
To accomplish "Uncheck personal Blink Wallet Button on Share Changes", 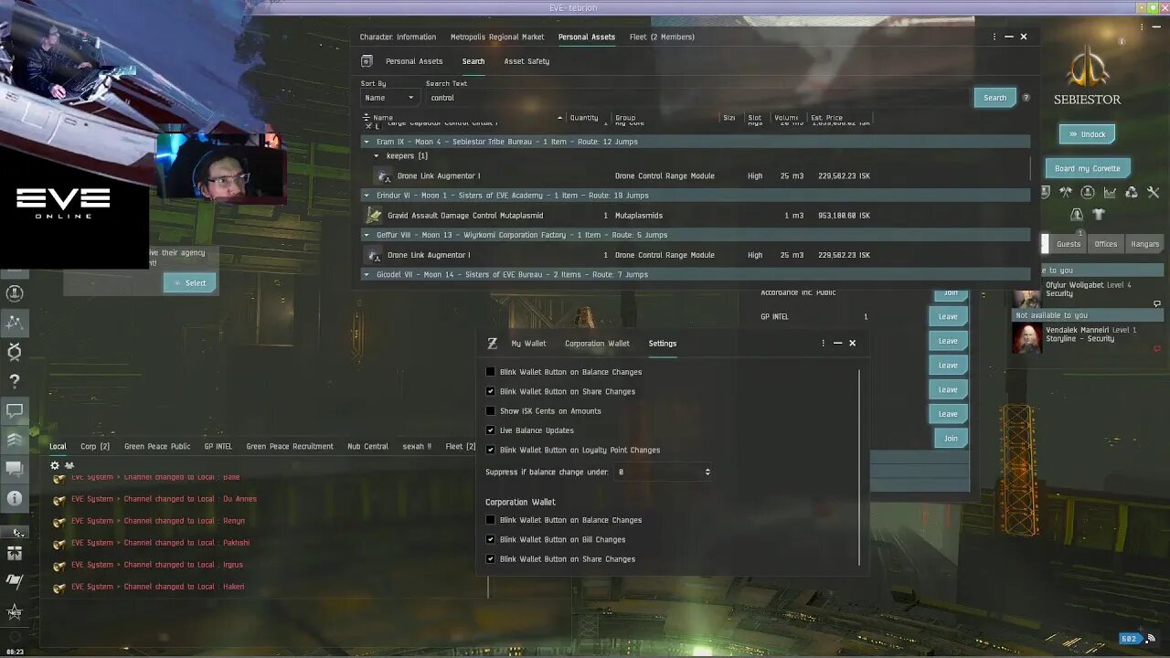I will 490,391.
